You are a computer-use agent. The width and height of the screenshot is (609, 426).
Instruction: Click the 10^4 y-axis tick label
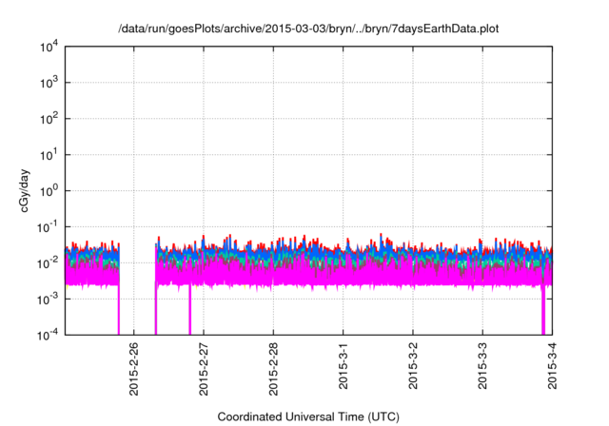(49, 47)
